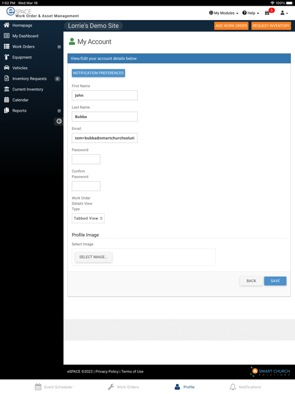Click the Vehicles car icon
This screenshot has height=394, width=295.
click(7, 68)
